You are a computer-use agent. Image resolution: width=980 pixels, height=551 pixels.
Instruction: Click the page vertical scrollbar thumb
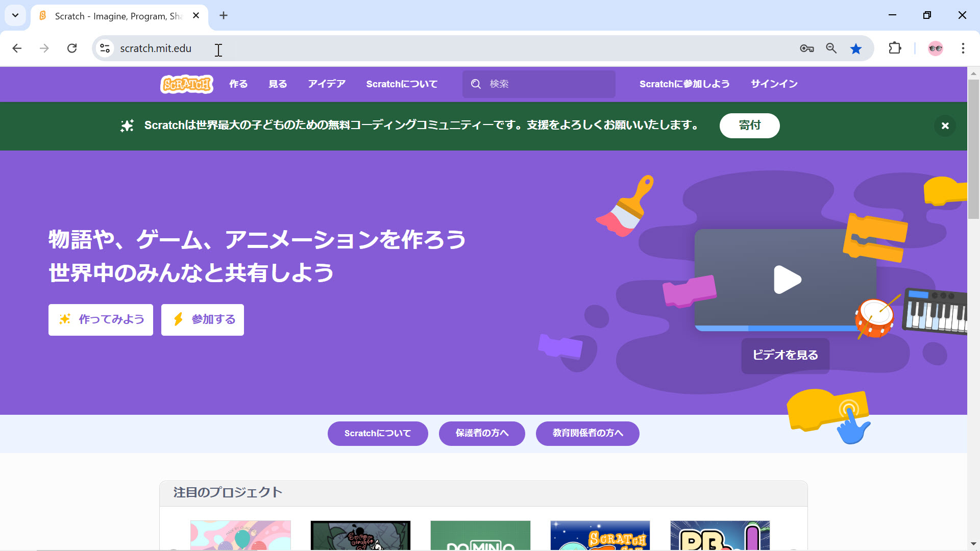[x=974, y=149]
